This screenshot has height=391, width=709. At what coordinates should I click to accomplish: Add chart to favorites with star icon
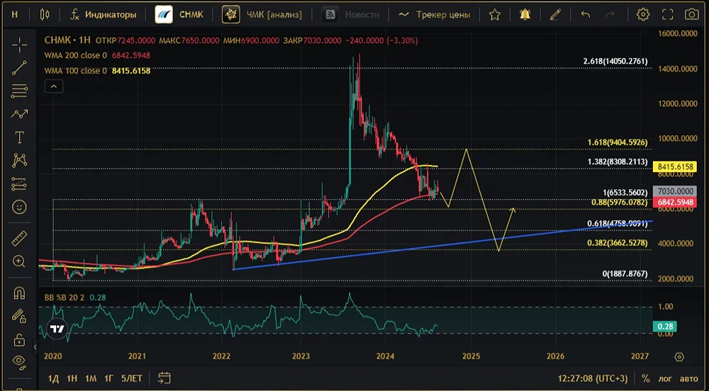click(x=495, y=14)
